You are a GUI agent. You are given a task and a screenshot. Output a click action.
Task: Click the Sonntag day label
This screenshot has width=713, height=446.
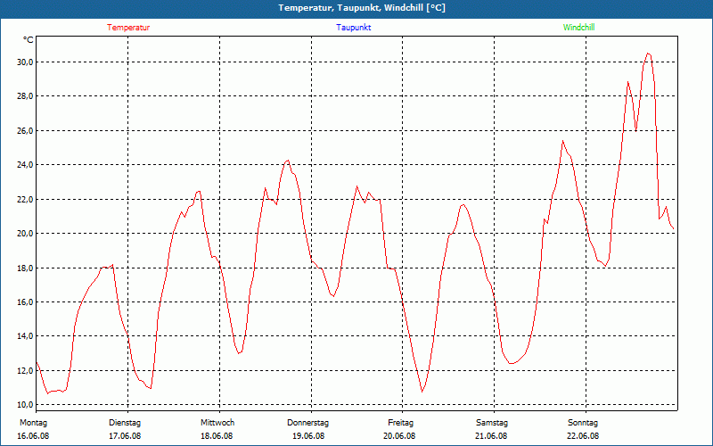coord(583,423)
